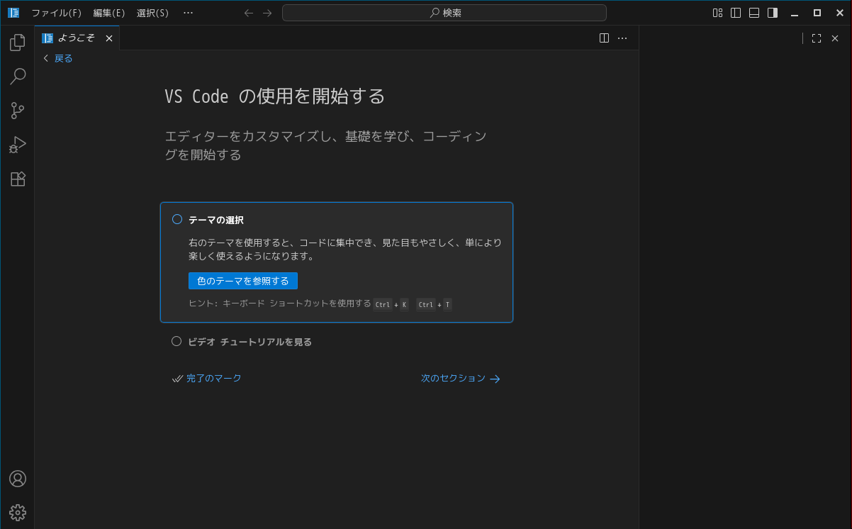Toggle the secondary sidebar layout button

click(x=773, y=13)
